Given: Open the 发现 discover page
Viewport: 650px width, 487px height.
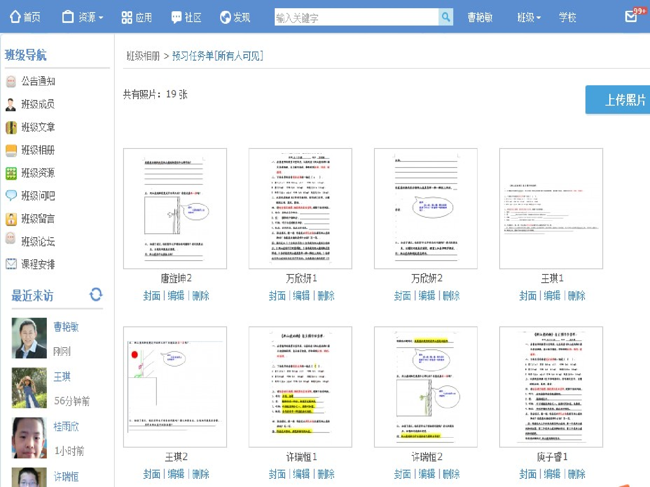Looking at the screenshot, I should tap(235, 17).
